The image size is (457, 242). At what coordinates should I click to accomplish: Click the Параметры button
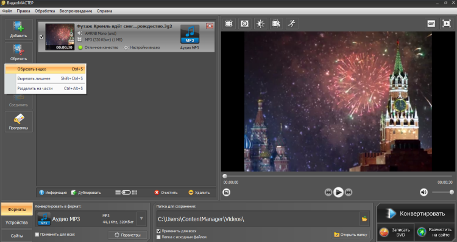(x=127, y=235)
